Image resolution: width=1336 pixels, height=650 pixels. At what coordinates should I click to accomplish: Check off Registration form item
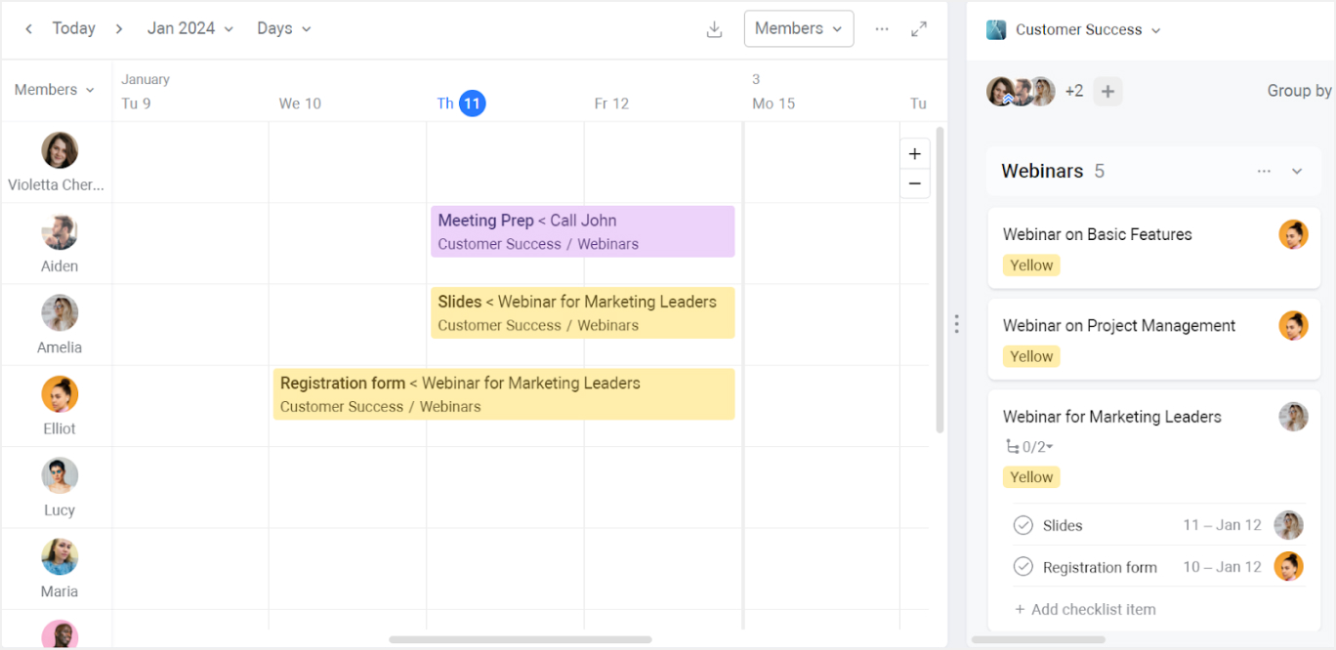1023,567
